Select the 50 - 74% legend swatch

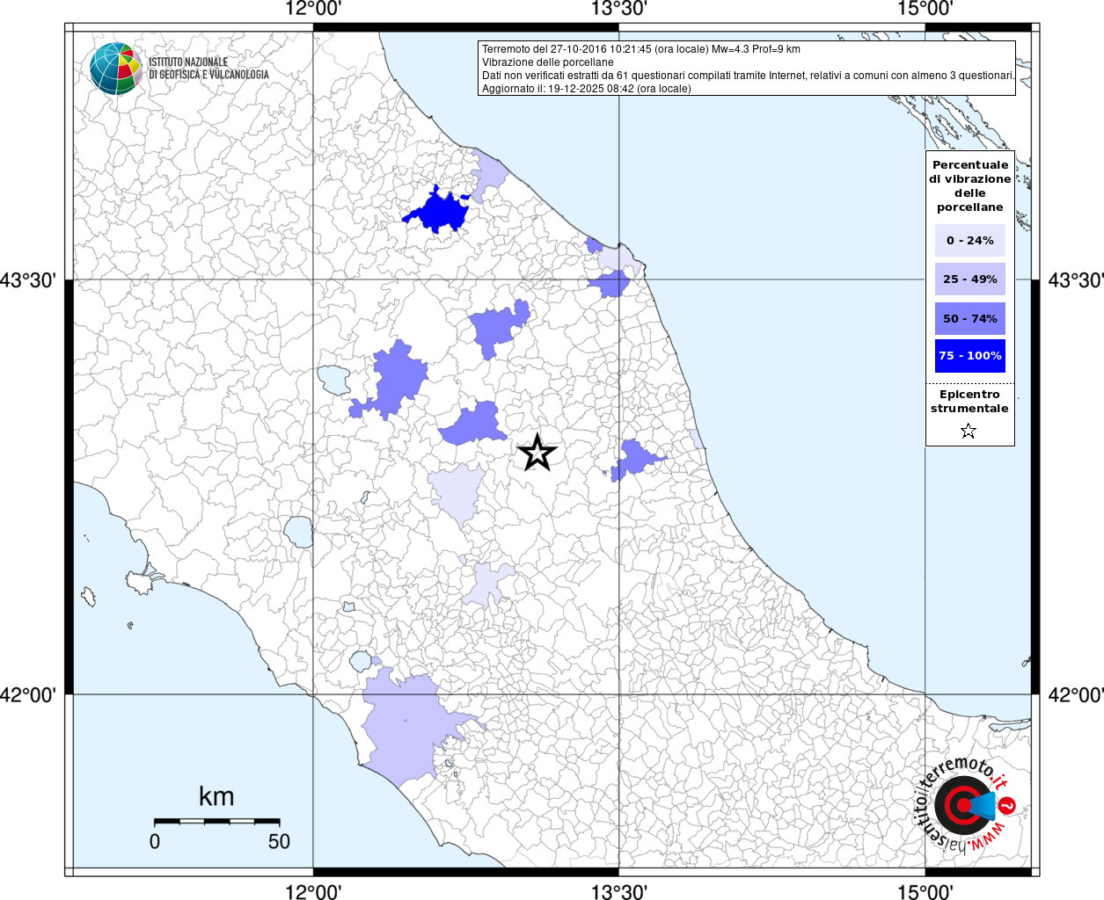point(969,318)
